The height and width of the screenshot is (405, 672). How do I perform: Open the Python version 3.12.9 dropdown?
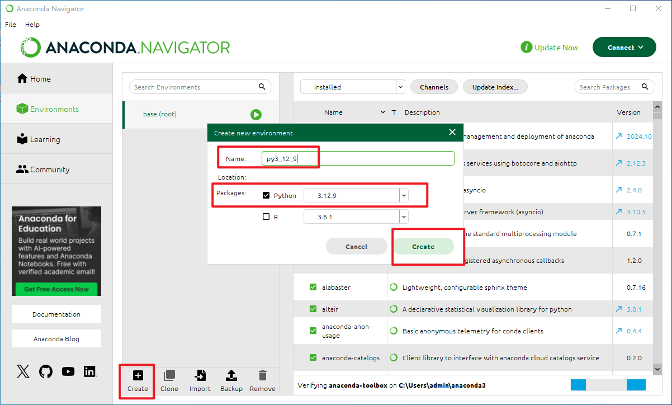coord(356,196)
